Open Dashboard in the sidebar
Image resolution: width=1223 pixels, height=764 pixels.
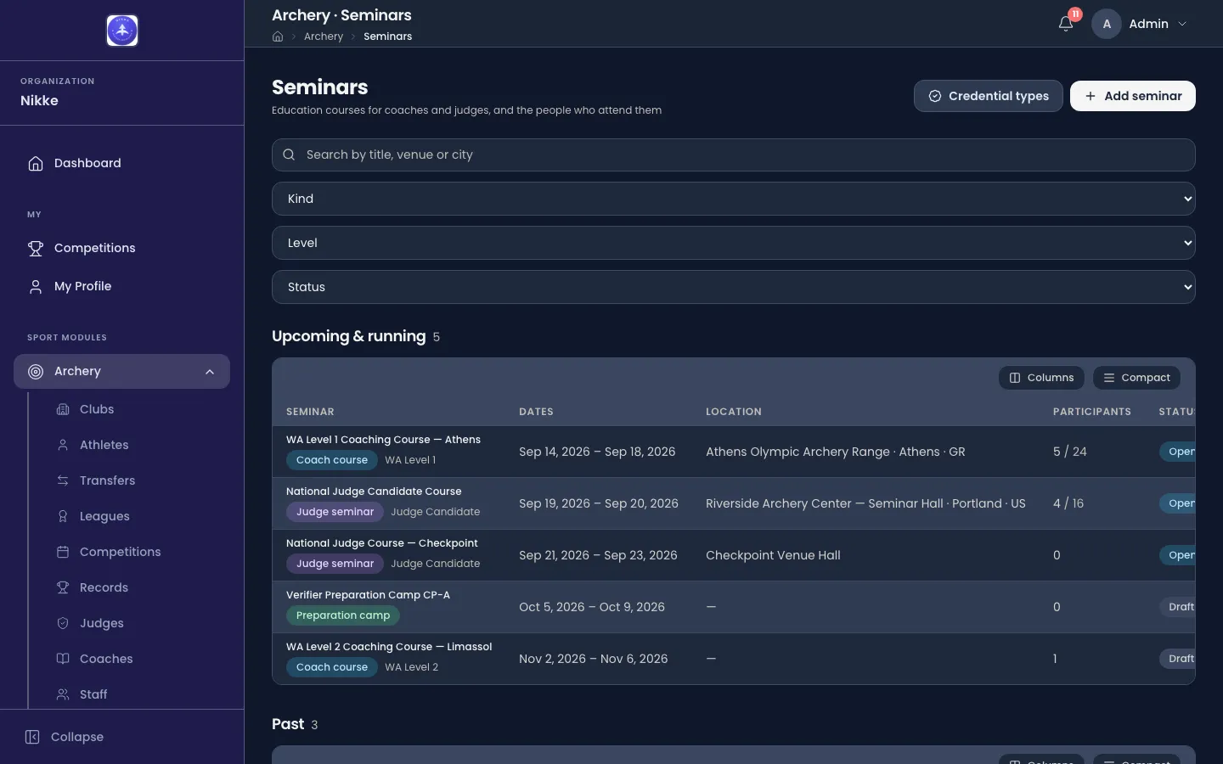tap(121, 163)
